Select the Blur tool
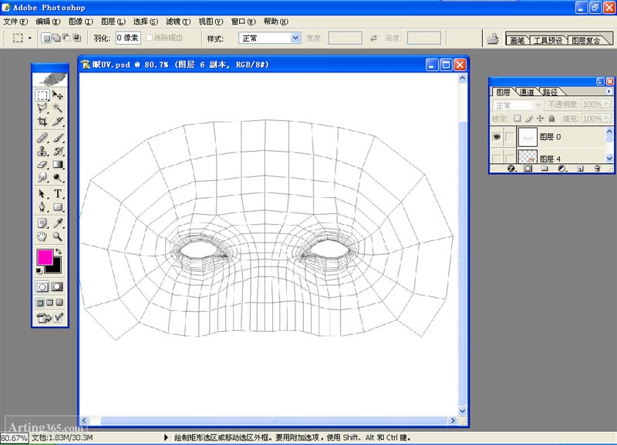617x445 pixels. [42, 178]
